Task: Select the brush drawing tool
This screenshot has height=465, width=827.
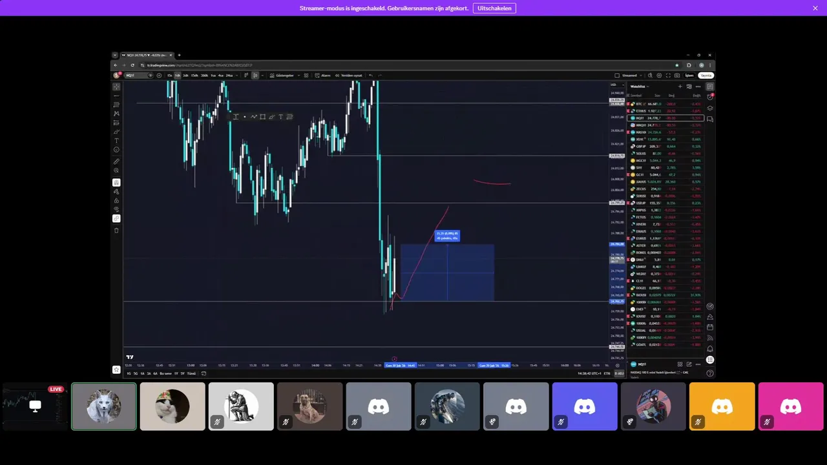Action: [116, 132]
